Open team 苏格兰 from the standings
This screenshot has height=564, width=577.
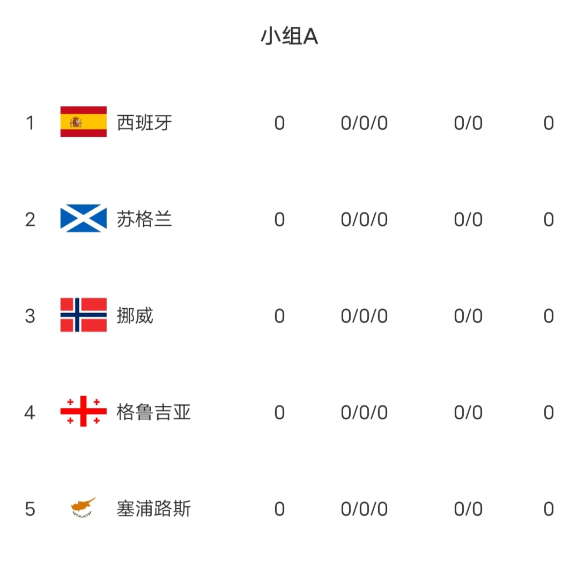click(x=145, y=219)
